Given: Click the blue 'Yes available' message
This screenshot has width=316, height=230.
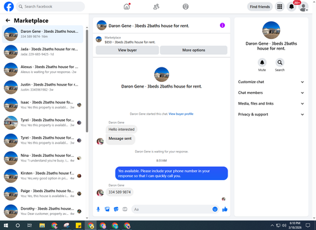Looking at the screenshot, I should (171, 173).
